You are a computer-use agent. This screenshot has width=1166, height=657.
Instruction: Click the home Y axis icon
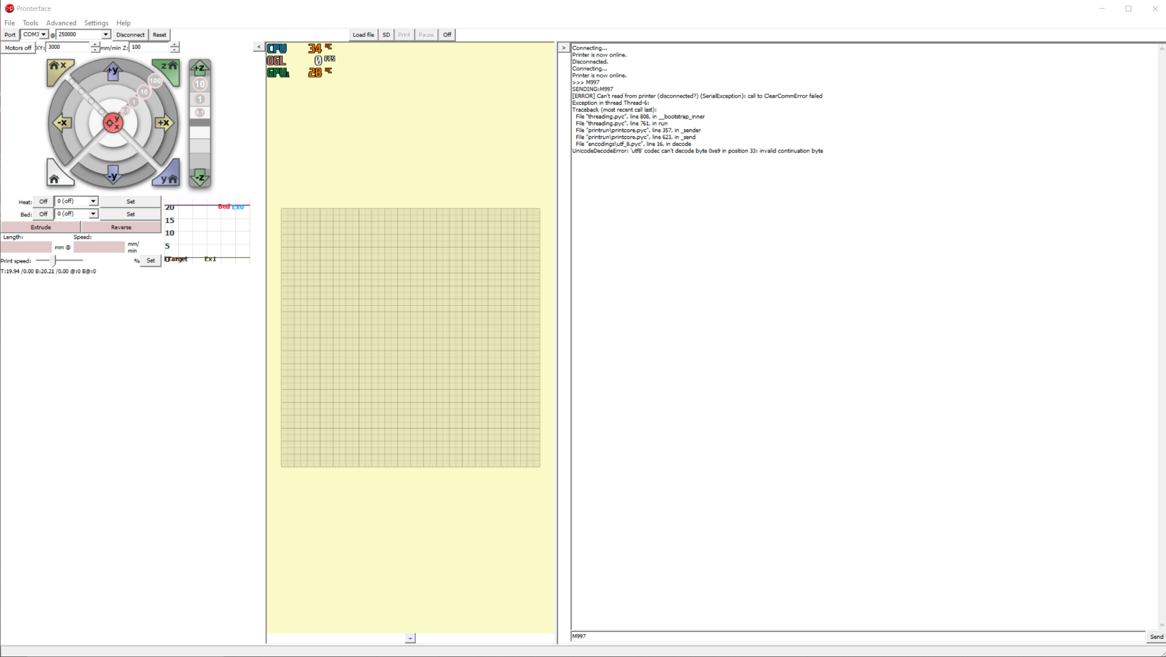[x=169, y=178]
